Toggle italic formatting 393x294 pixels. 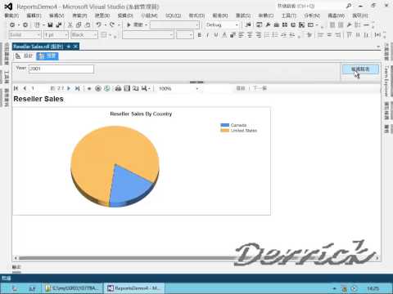(208, 35)
